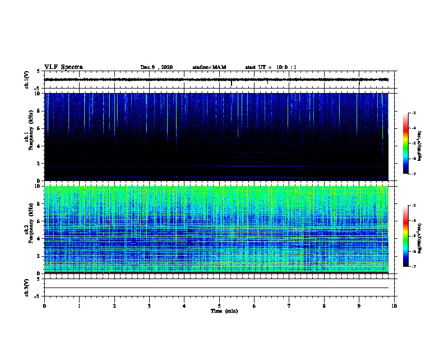Viewport: 444px width, 343px height.
Task: Click the lower log(PSD) colorbar unit label
Action: coord(420,238)
